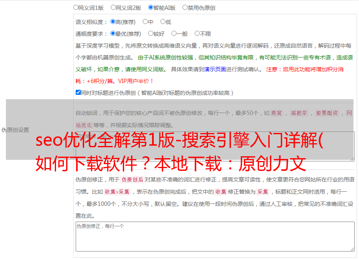Click the 自动锁词 textarea
This screenshot has width=359, height=259.
(215, 146)
